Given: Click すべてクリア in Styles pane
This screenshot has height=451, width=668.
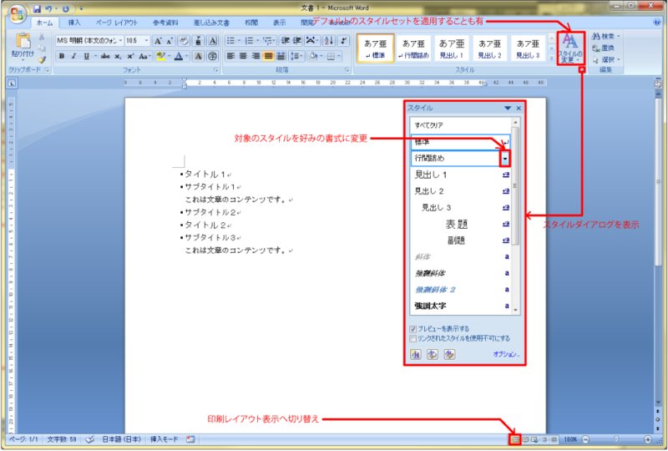Looking at the screenshot, I should click(x=460, y=125).
